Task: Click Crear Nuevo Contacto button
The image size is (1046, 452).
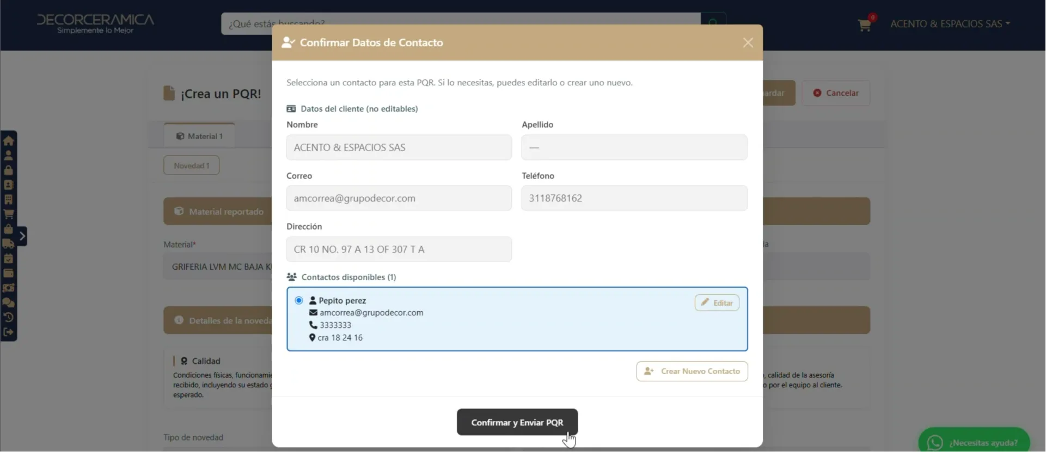Action: (692, 371)
